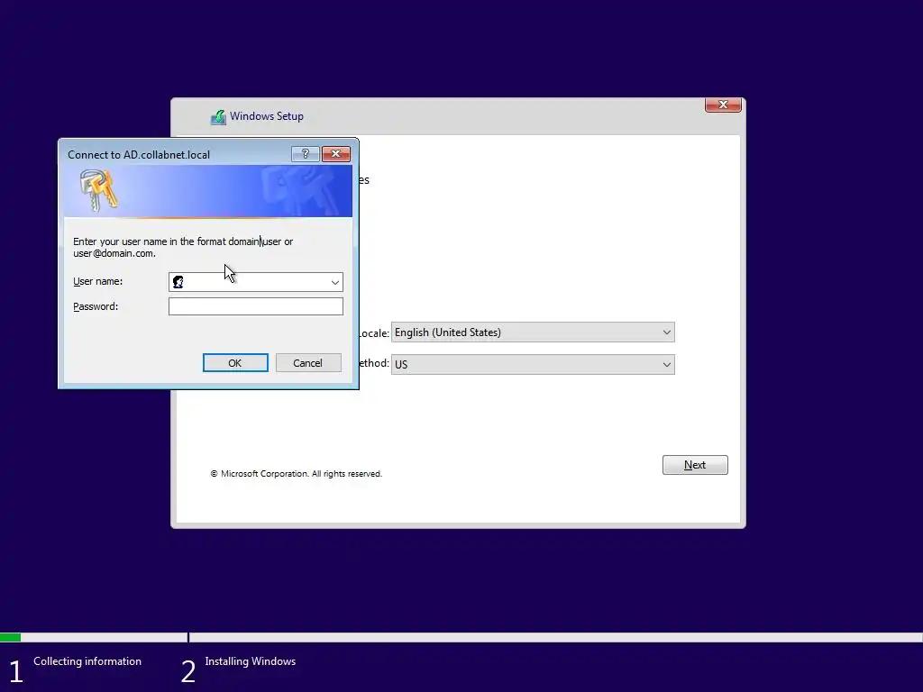Click the 'Collecting information' step label
Viewport: 923px width, 692px height.
coord(87,661)
